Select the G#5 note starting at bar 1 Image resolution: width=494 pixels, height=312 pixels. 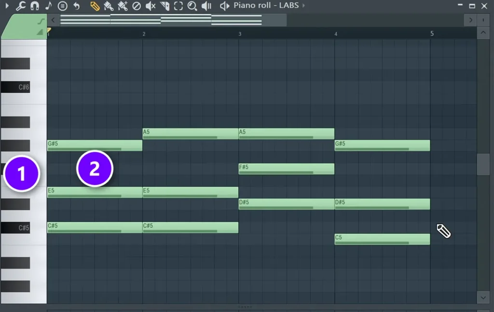click(95, 146)
